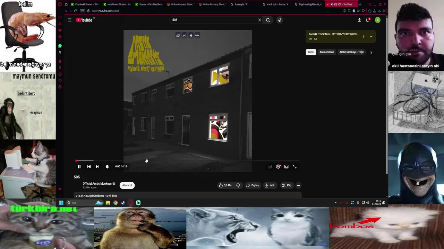Click the taskbar Ara search box
The width and height of the screenshot is (444, 249).
[84, 203]
